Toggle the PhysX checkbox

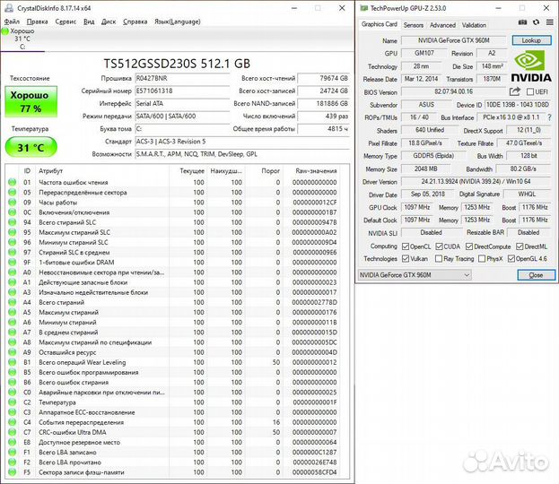482,258
